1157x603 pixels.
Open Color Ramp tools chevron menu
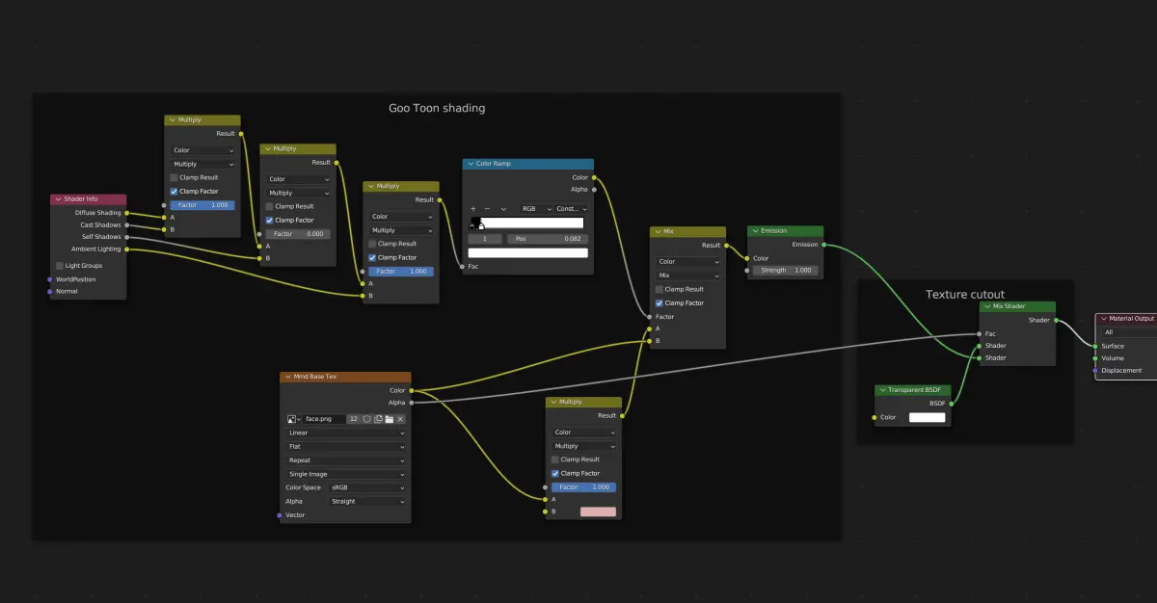(x=503, y=208)
